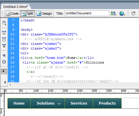Open Documents icon in coding toolbar
This screenshot has width=139, height=116.
coord(4,23)
